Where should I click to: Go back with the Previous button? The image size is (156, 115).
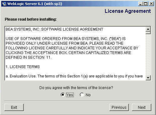tap(119, 107)
